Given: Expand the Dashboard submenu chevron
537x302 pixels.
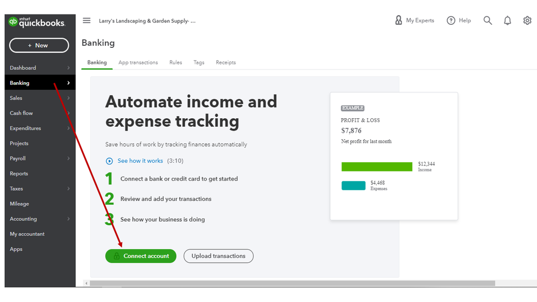Looking at the screenshot, I should 68,68.
